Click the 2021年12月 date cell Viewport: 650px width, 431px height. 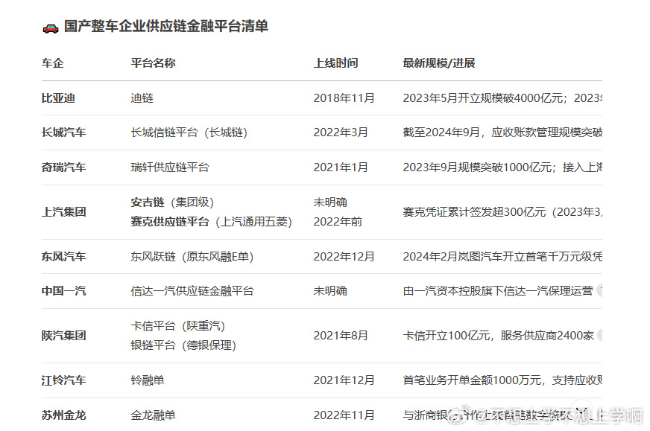pos(344,380)
